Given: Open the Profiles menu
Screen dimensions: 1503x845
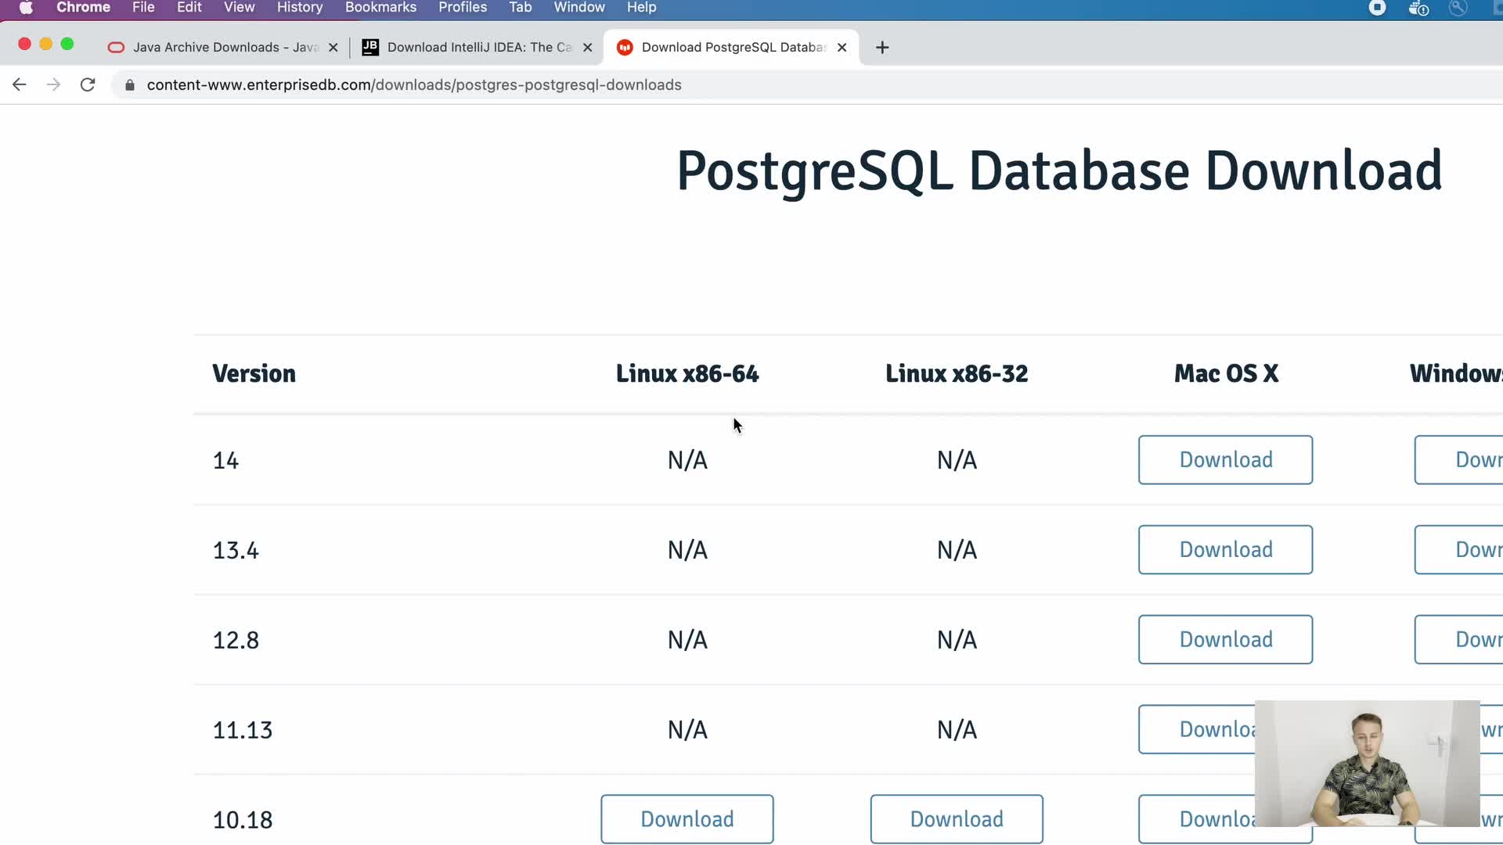Looking at the screenshot, I should (463, 8).
